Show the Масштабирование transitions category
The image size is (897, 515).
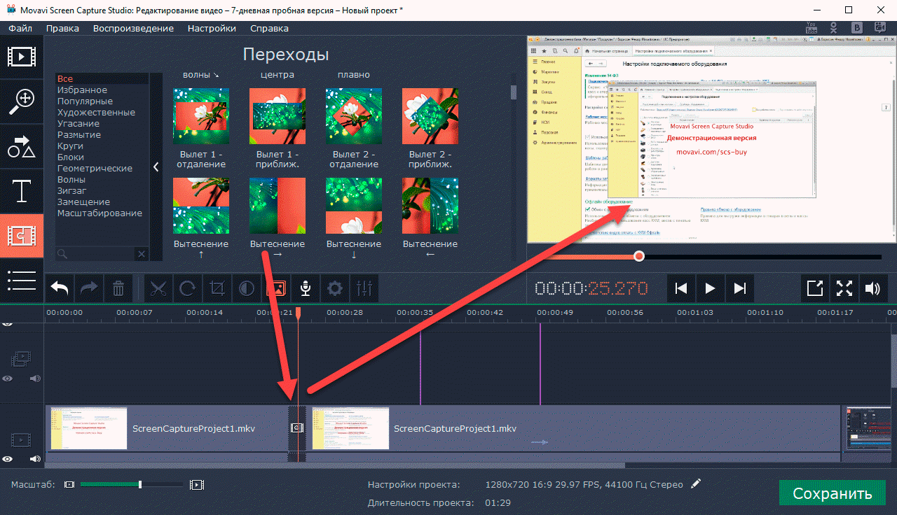[100, 213]
